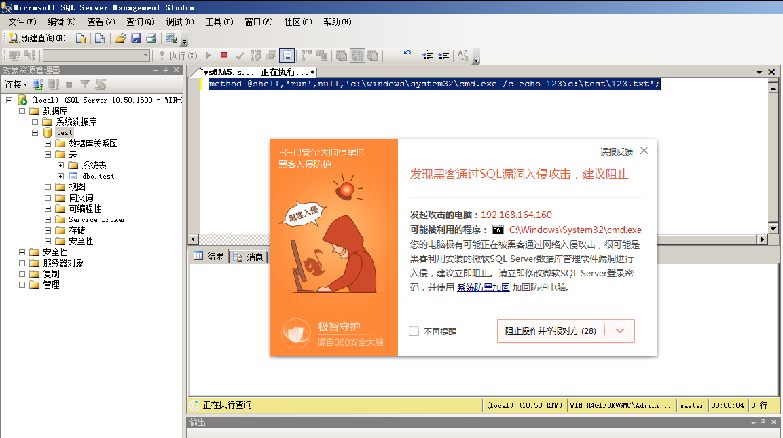Decrease the line indent
783x438 pixels.
tap(428, 56)
